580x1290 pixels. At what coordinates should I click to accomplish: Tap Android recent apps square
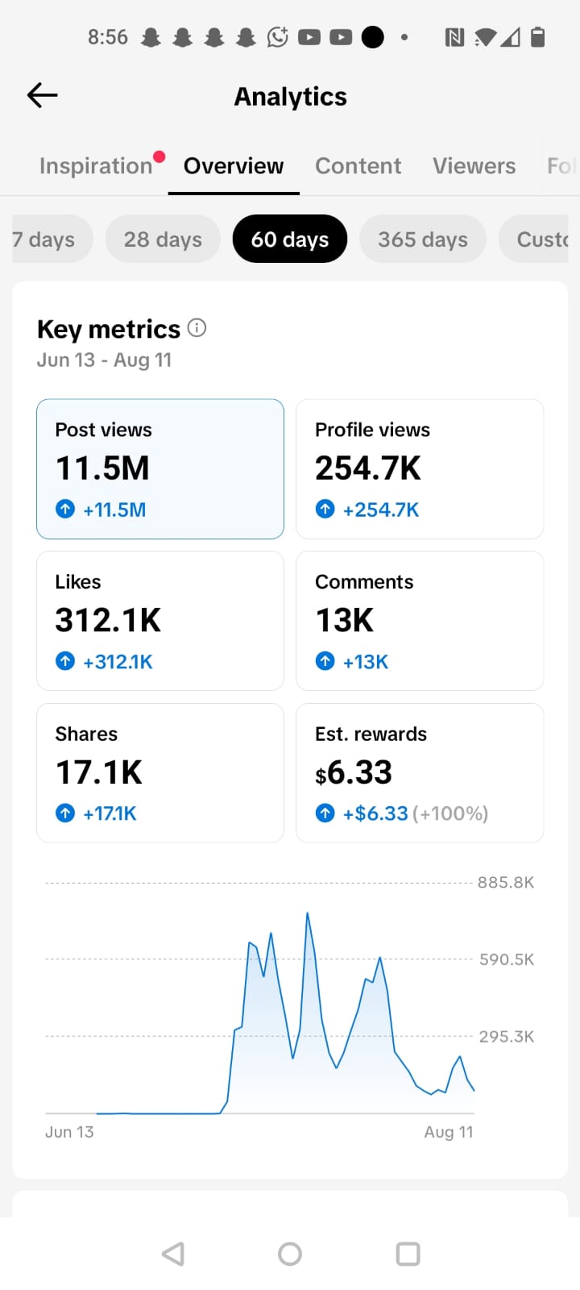pos(408,1254)
